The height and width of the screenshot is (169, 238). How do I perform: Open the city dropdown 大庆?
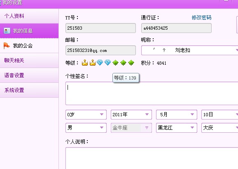pos(220,128)
